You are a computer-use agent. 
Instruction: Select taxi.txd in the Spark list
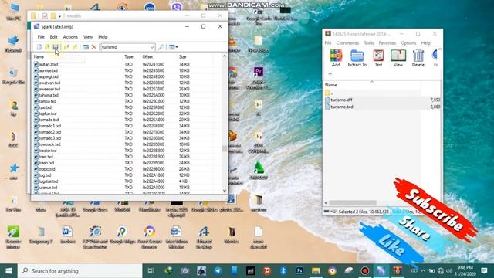[x=45, y=107]
